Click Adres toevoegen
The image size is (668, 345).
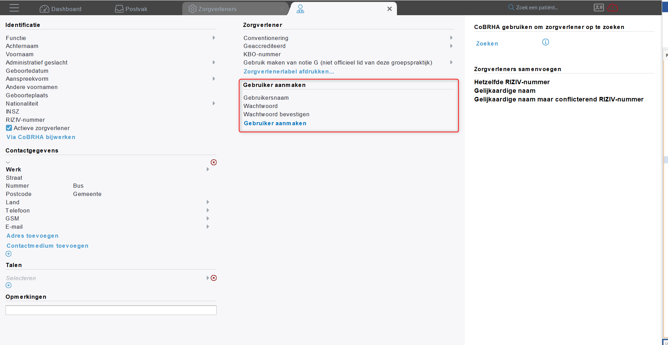tap(32, 236)
